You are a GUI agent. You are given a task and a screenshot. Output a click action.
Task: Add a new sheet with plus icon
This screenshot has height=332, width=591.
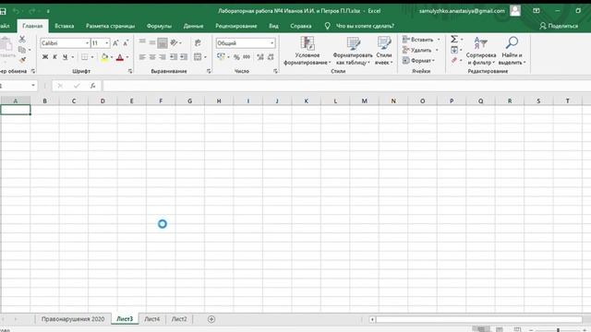pyautogui.click(x=211, y=319)
